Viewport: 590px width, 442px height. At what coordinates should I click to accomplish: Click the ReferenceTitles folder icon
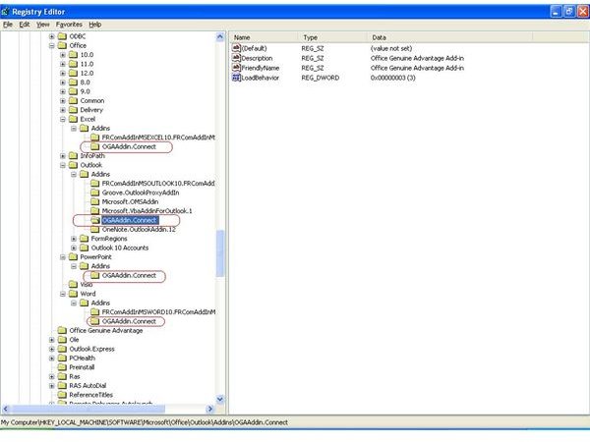click(x=62, y=395)
